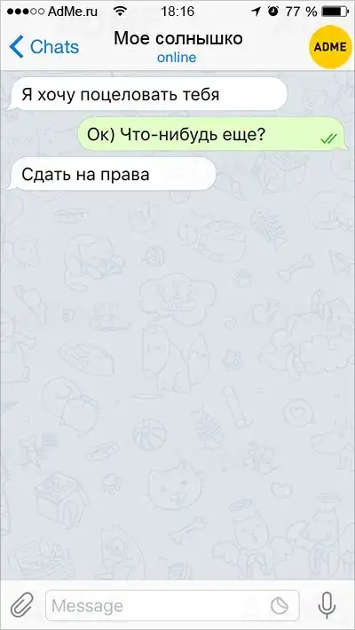Select message "Ок) Что-нибудь еще?"
The image size is (355, 630).
pyautogui.click(x=211, y=134)
